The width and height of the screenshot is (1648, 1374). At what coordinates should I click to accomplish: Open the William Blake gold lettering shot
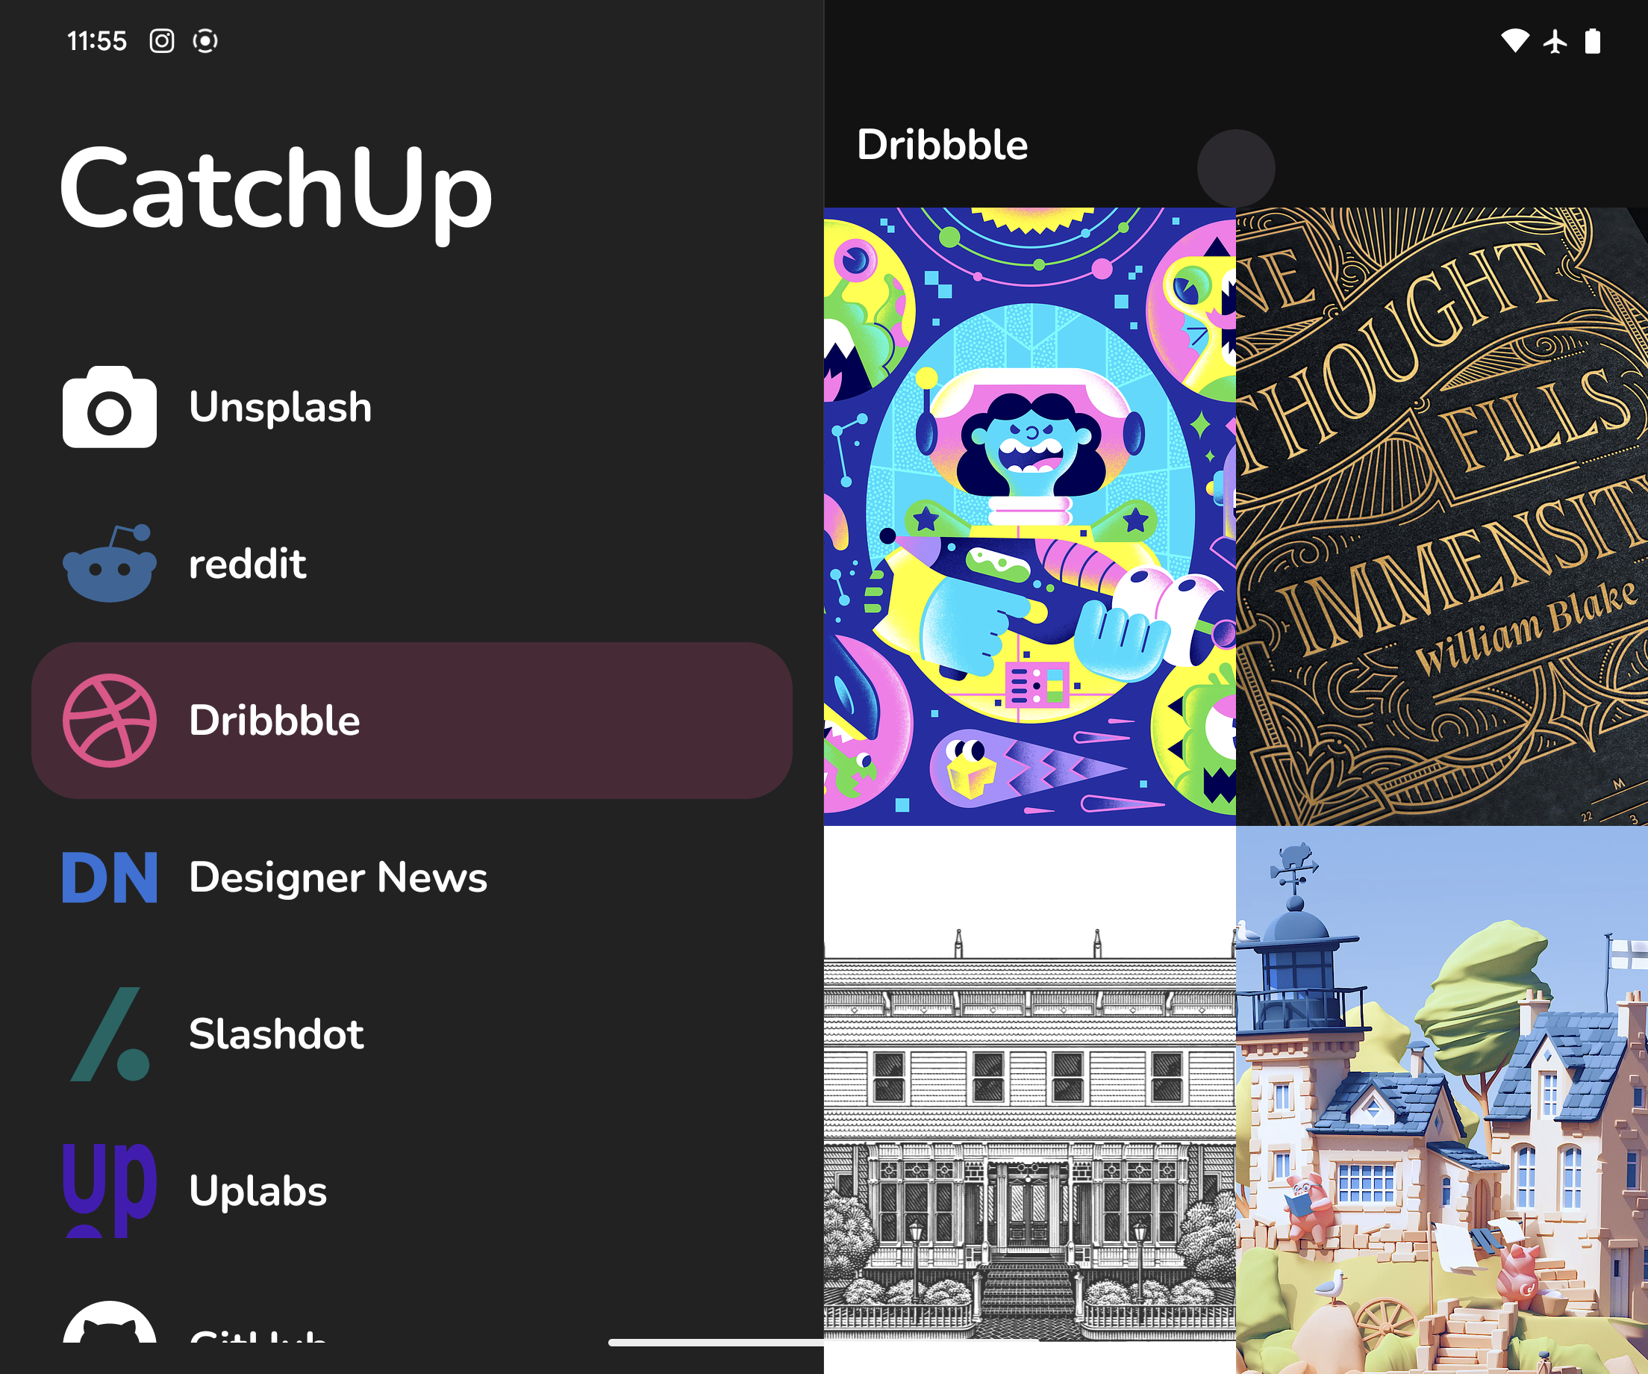point(1441,516)
